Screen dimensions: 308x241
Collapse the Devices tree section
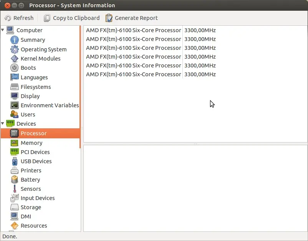[x=3, y=124]
